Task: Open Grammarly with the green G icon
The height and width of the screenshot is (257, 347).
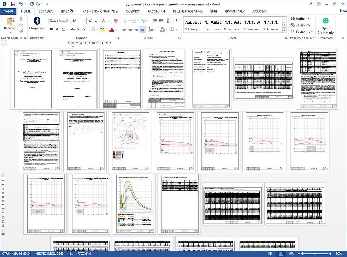Action: (325, 21)
